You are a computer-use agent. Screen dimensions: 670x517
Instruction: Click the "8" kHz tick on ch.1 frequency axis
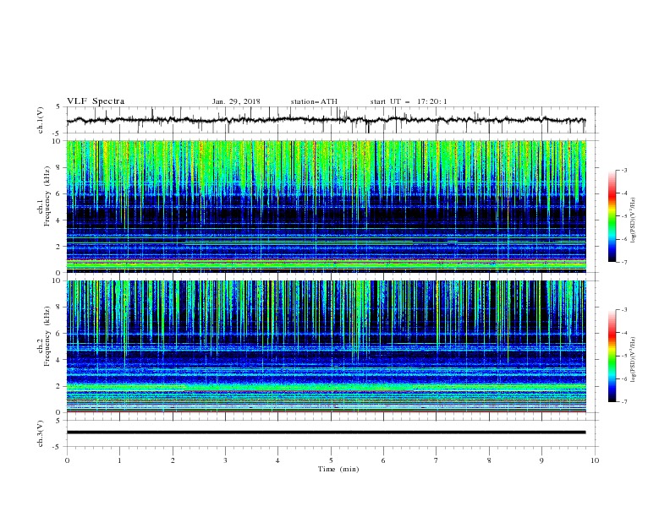59,167
